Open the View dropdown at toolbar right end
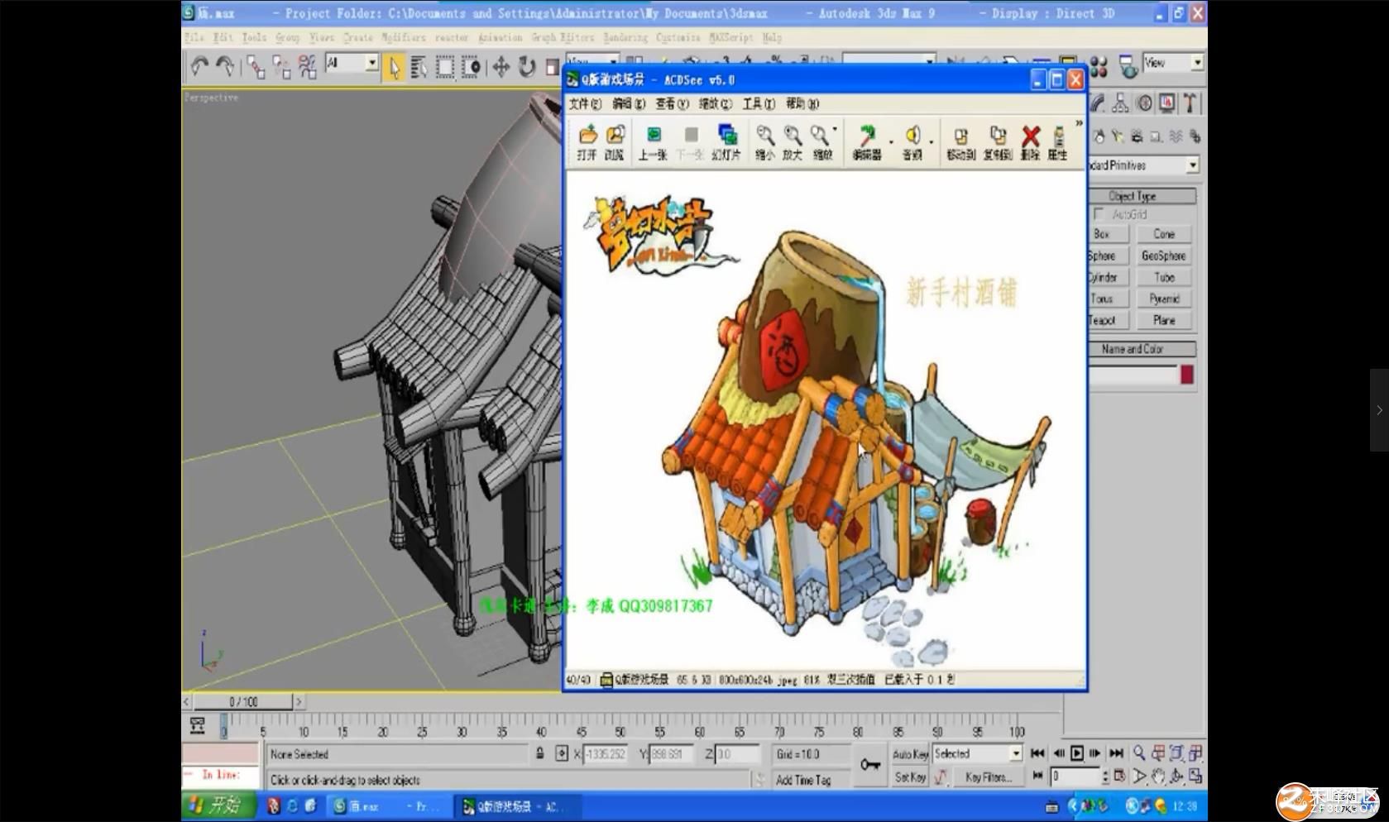The image size is (1389, 822). tap(1173, 62)
